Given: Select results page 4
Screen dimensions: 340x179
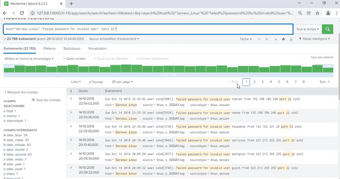Looking at the screenshot, I should pyautogui.click(x=271, y=82).
